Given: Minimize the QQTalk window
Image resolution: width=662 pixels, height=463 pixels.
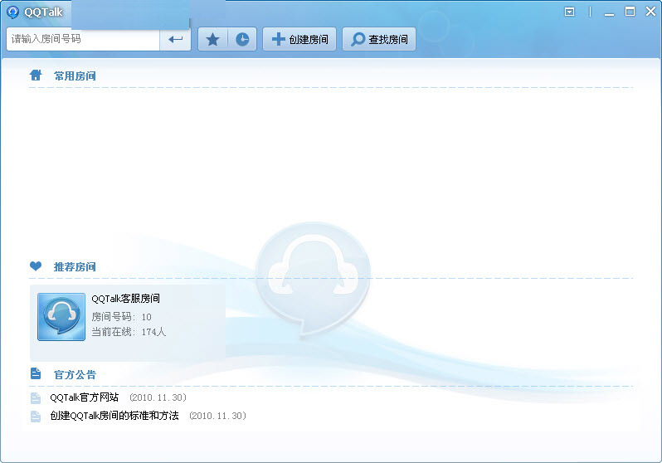Looking at the screenshot, I should (x=611, y=12).
